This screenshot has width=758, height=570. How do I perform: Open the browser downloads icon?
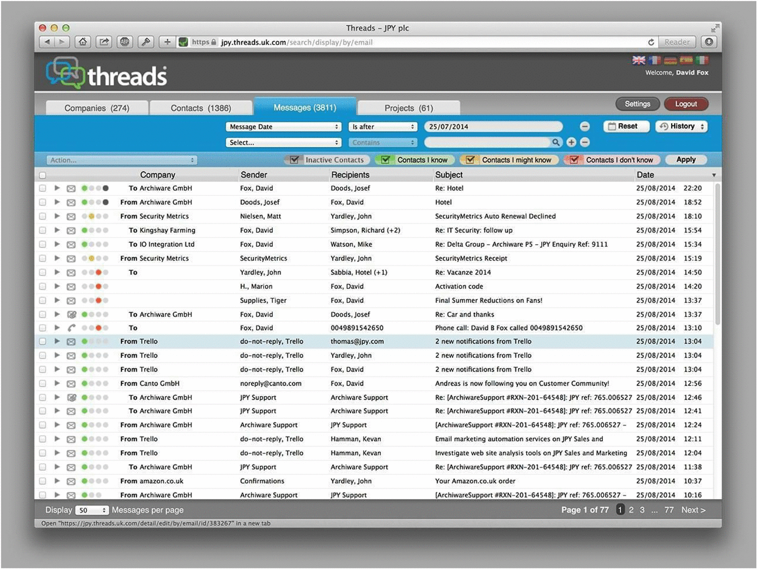pos(709,42)
